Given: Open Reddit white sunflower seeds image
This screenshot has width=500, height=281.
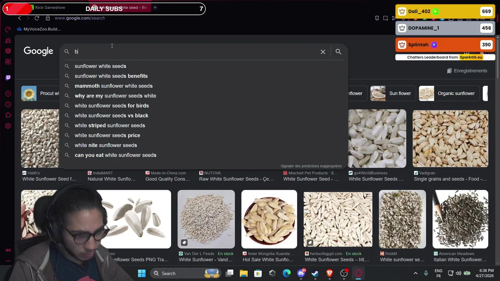Looking at the screenshot, I should [x=402, y=219].
